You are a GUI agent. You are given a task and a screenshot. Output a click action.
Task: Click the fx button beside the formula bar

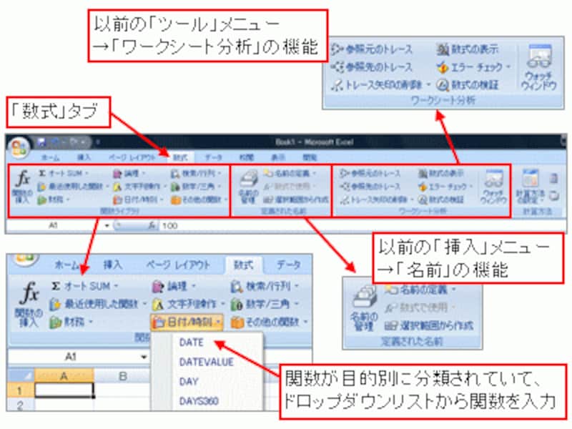click(x=152, y=226)
